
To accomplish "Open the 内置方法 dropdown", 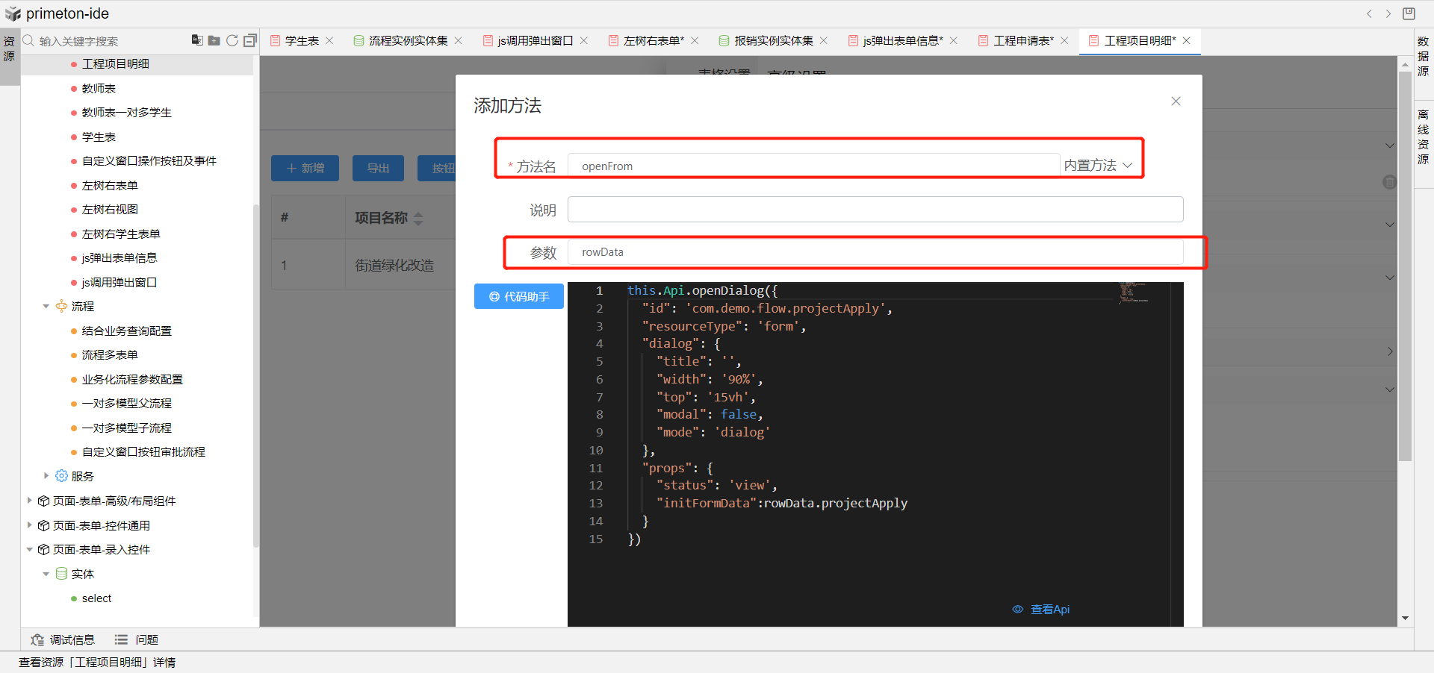I will coord(1098,166).
